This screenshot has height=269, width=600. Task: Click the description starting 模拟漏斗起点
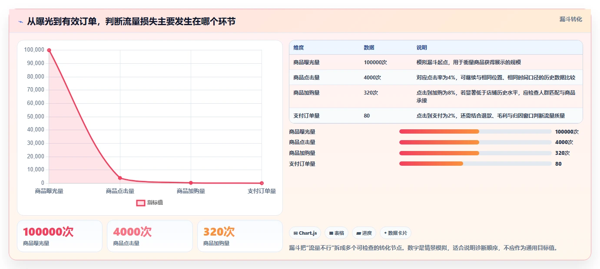[468, 62]
